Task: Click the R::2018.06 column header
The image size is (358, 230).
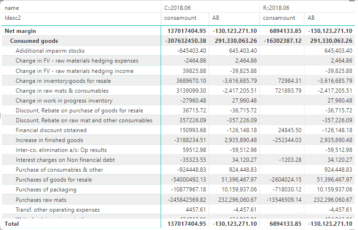Action: tap(276, 8)
